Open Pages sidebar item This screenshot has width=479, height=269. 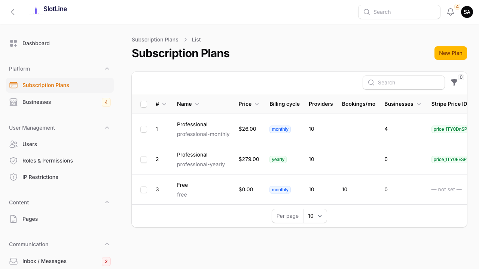[x=60, y=219]
